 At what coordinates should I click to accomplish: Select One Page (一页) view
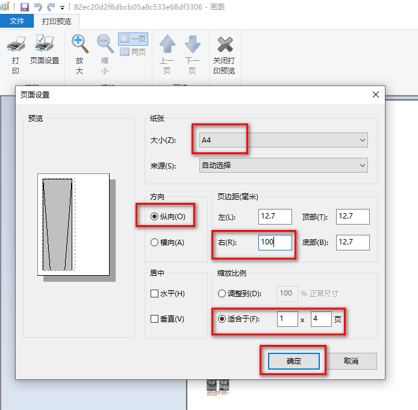coord(133,39)
